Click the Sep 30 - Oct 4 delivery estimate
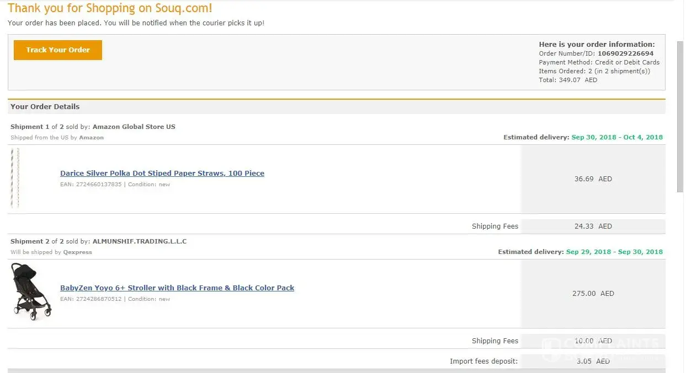Screen dimensions: 686x373 [x=617, y=137]
